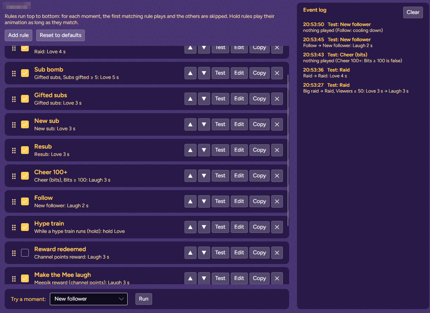Disable the Gifted subs rule checkbox
The image size is (430, 313).
[x=25, y=99]
